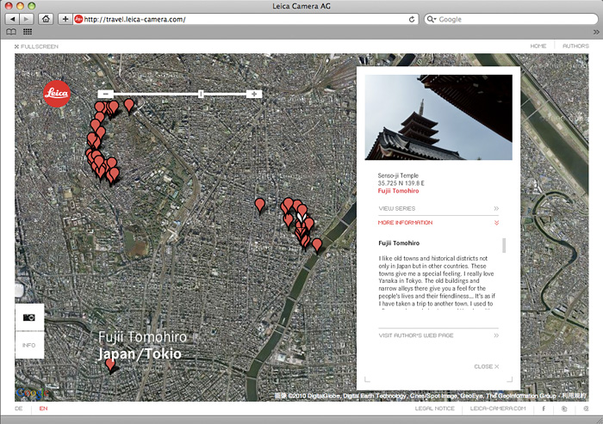This screenshot has width=603, height=424.
Task: Click the Senso-ji Temple caption text
Action: pos(398,175)
